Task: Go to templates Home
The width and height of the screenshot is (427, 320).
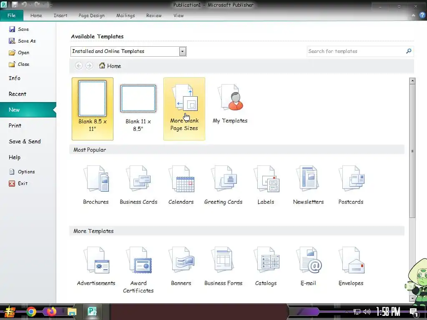Action: (x=110, y=66)
